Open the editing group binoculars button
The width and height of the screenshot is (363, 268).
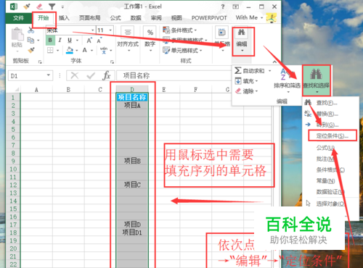242,40
